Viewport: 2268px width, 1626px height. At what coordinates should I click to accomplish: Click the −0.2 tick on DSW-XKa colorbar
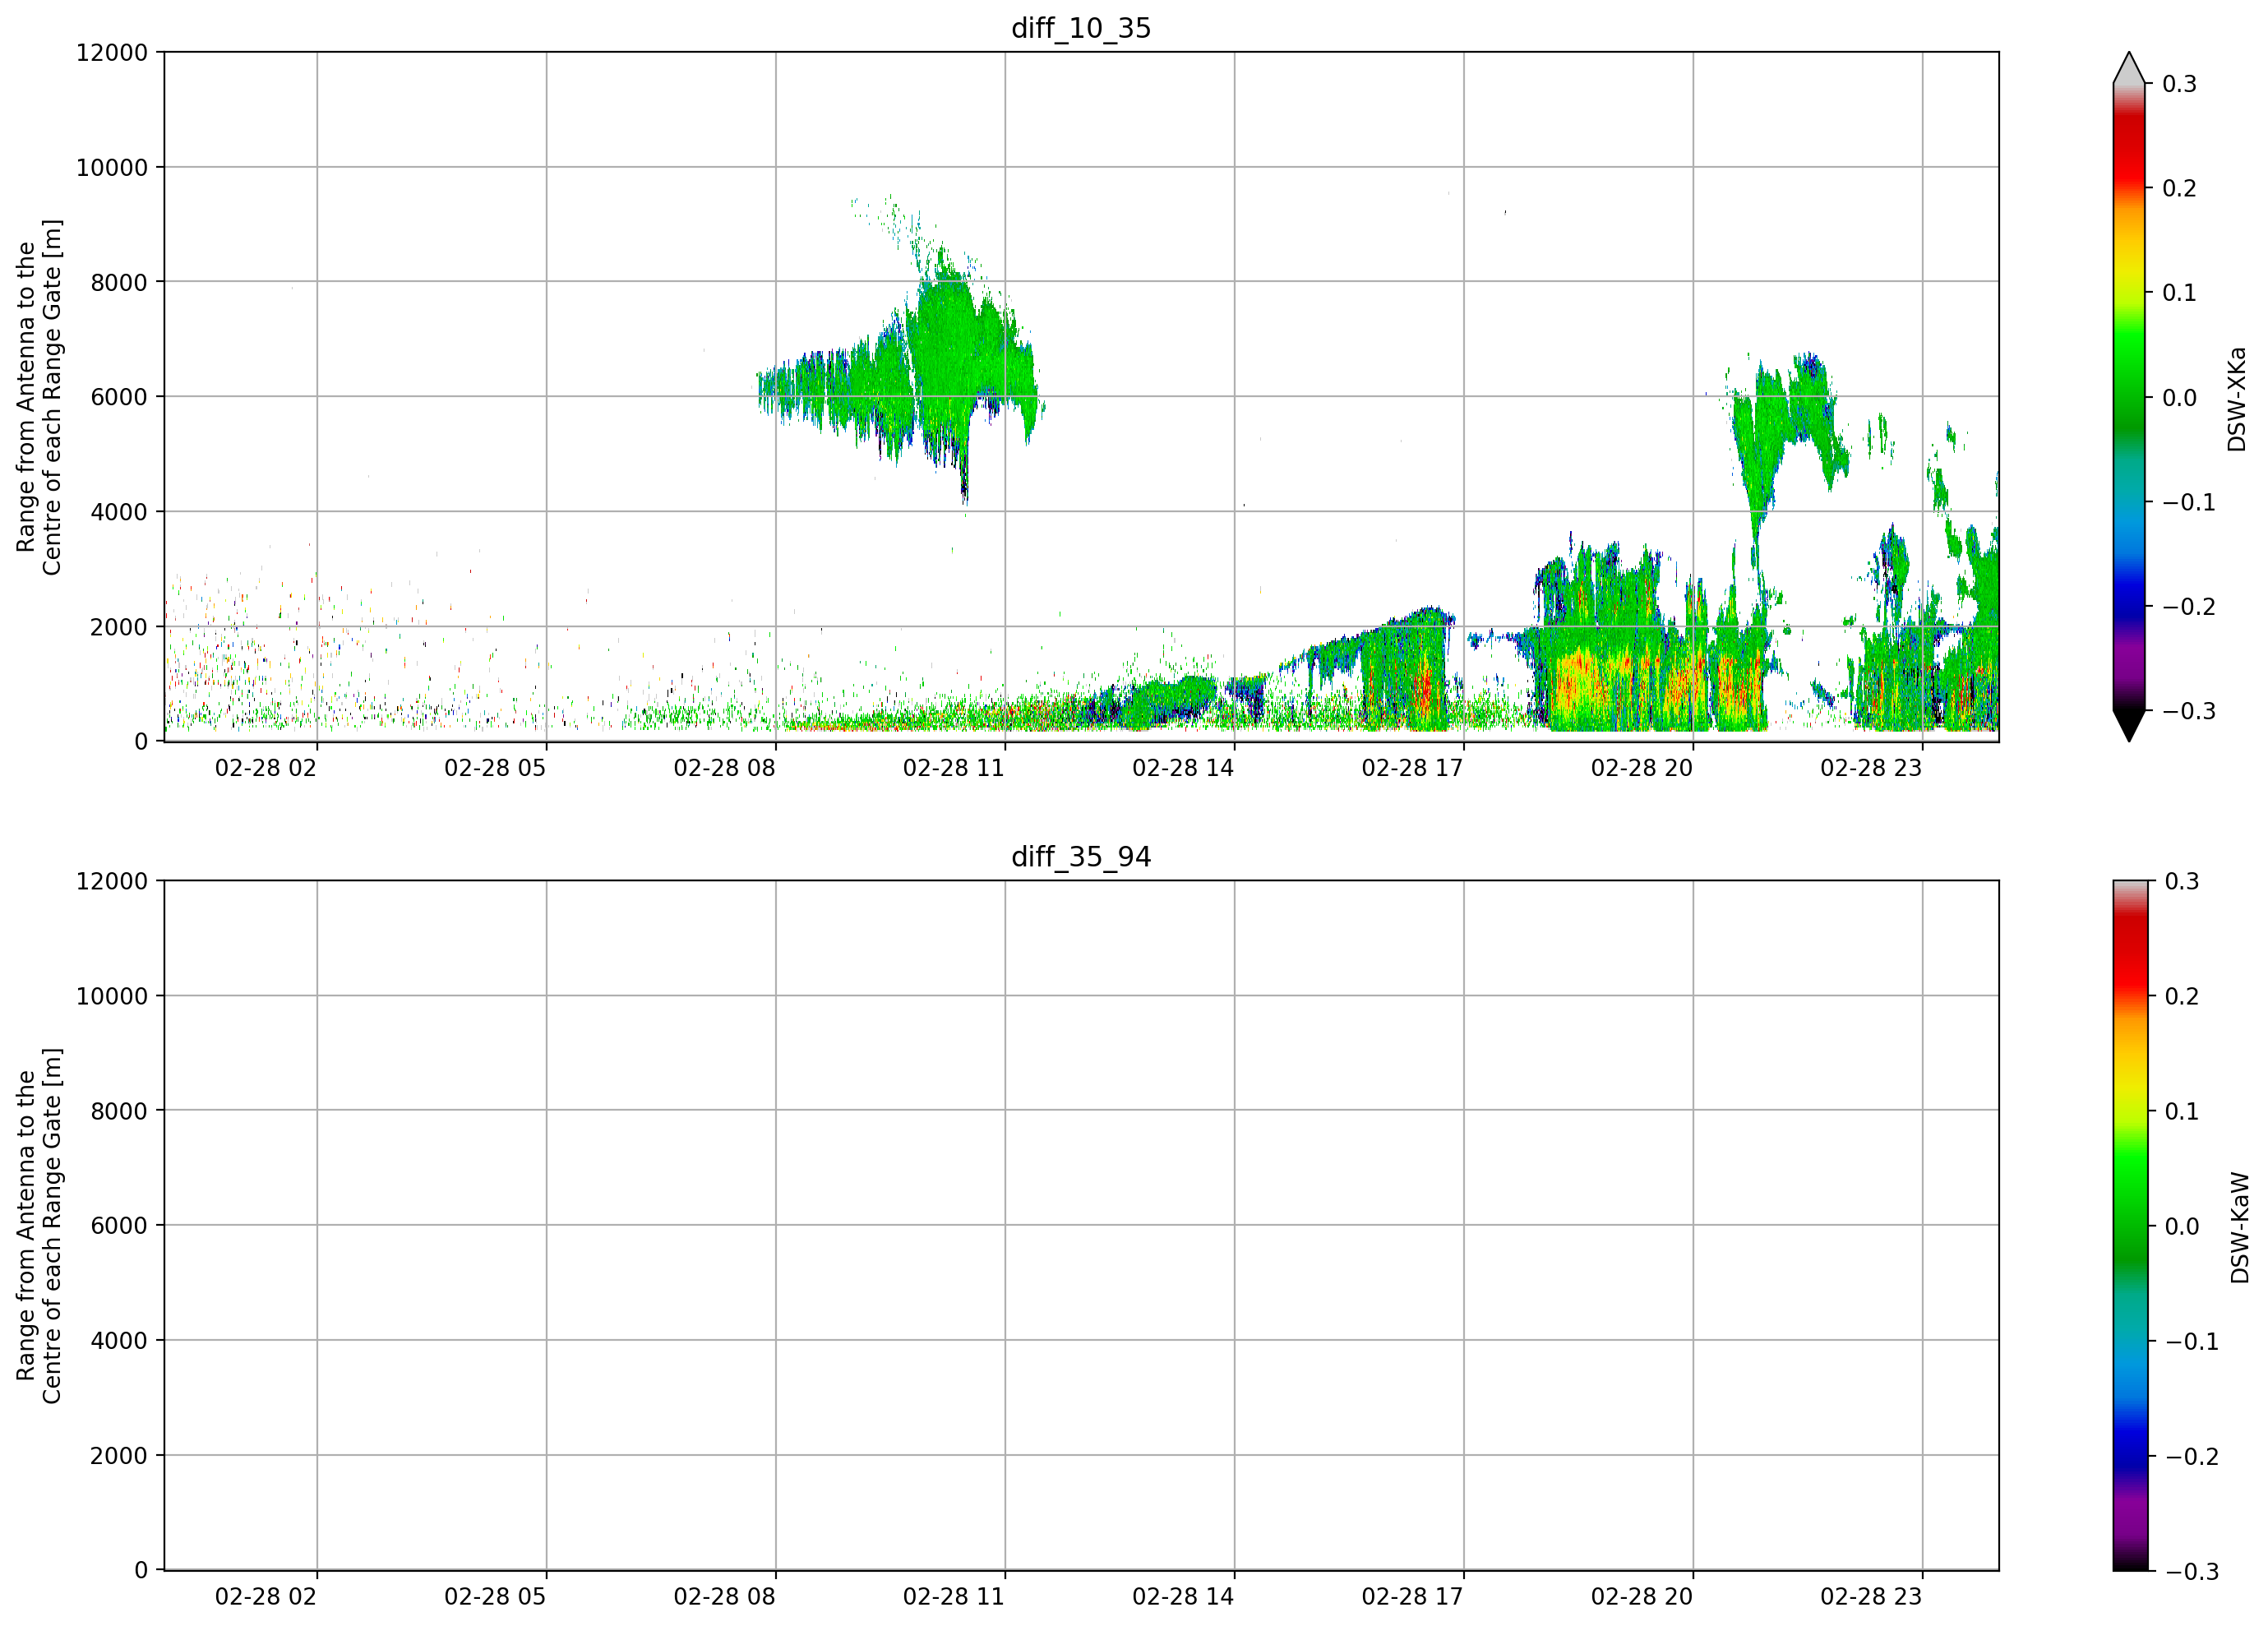point(2190,607)
